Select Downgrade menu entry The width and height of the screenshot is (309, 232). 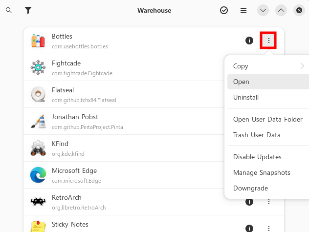click(x=268, y=188)
